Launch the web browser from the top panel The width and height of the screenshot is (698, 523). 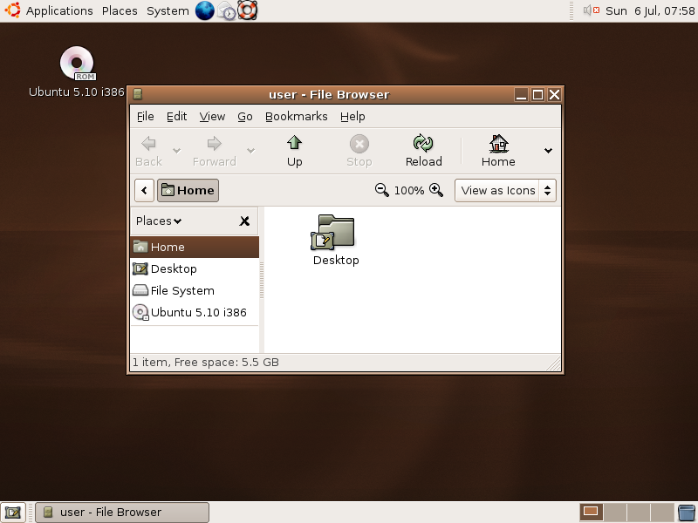coord(204,10)
